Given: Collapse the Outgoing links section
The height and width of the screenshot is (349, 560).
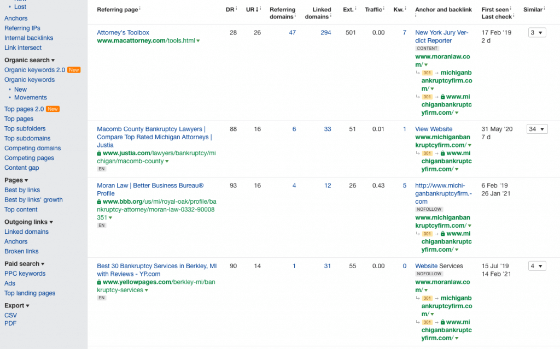Looking at the screenshot, I should pyautogui.click(x=28, y=222).
